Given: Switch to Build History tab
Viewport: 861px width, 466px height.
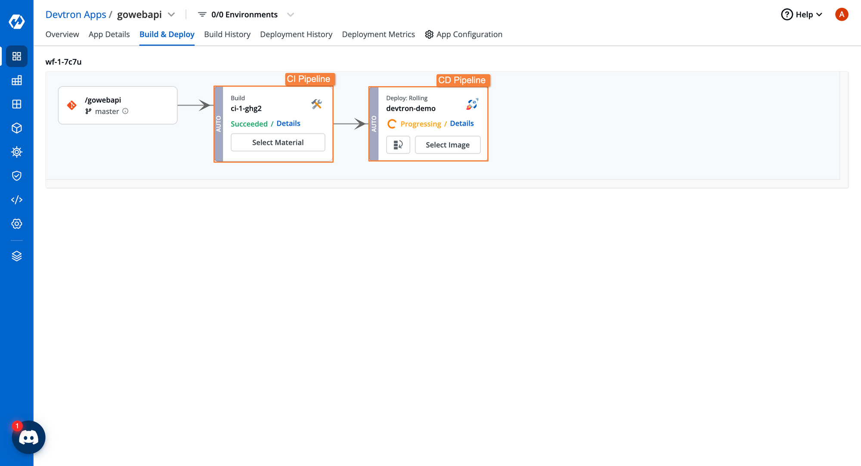Looking at the screenshot, I should (x=227, y=34).
